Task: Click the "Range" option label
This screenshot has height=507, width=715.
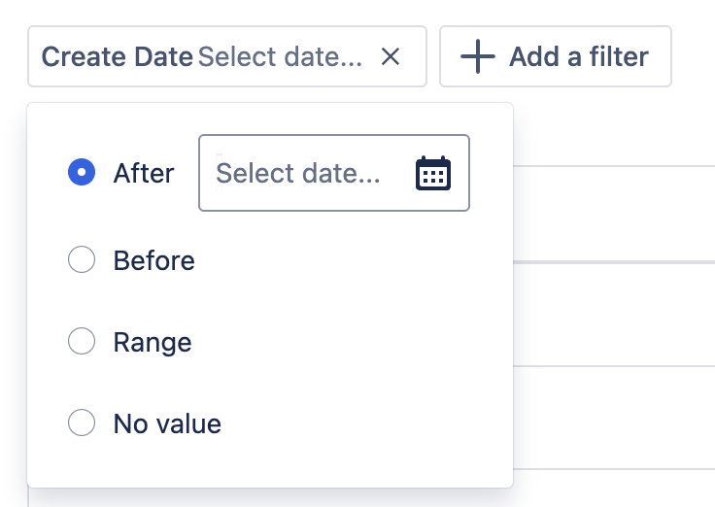Action: point(153,342)
